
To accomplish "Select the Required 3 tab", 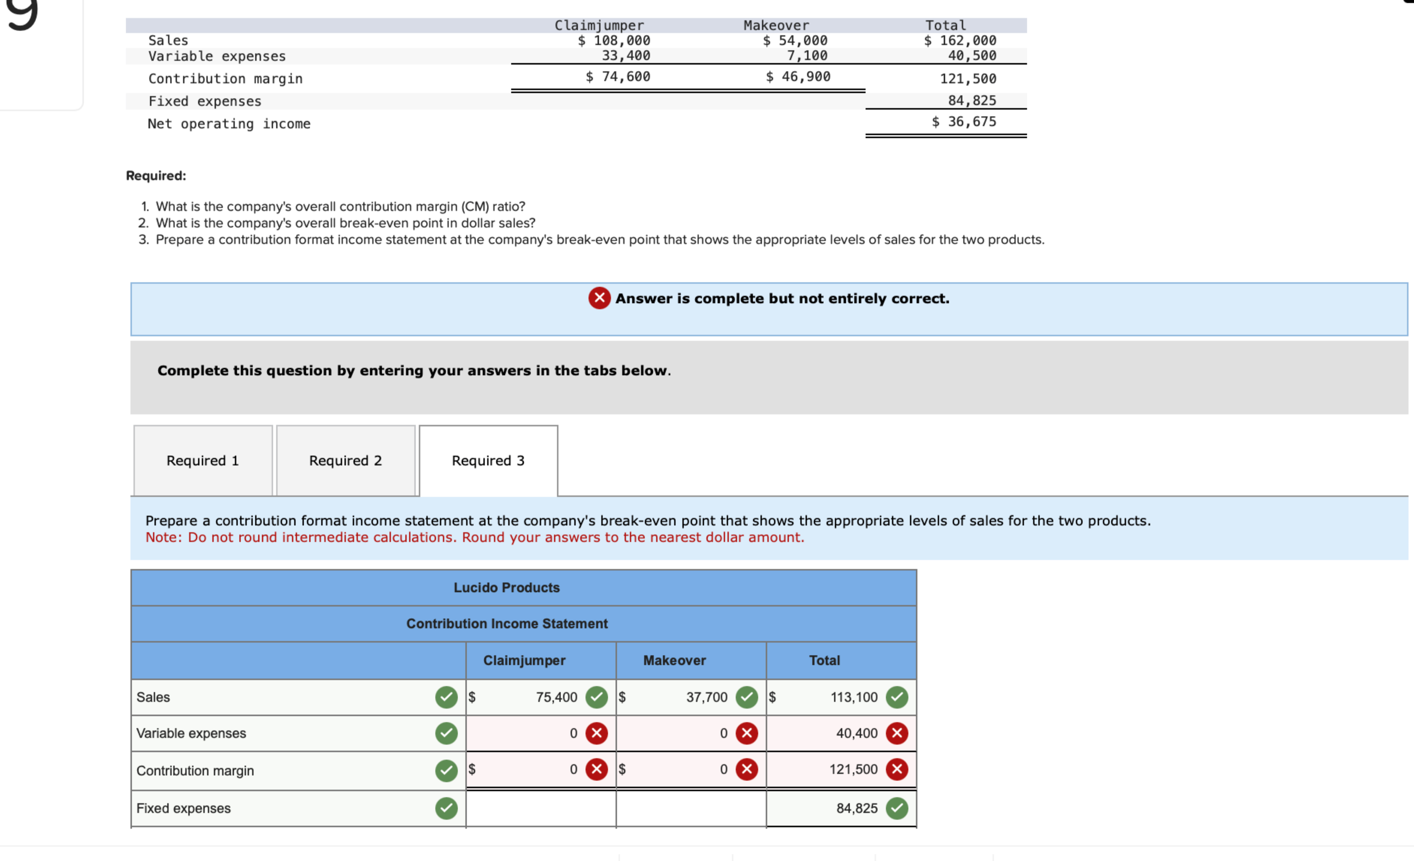I will click(488, 461).
